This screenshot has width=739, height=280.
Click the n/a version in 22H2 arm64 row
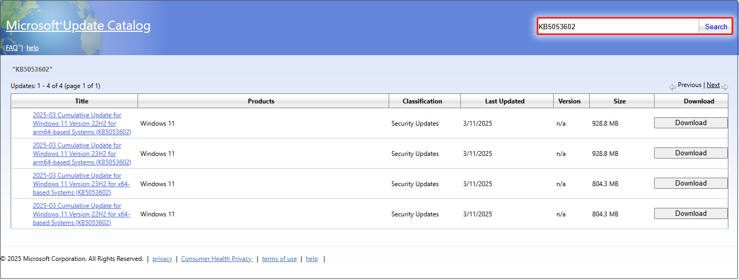point(561,124)
